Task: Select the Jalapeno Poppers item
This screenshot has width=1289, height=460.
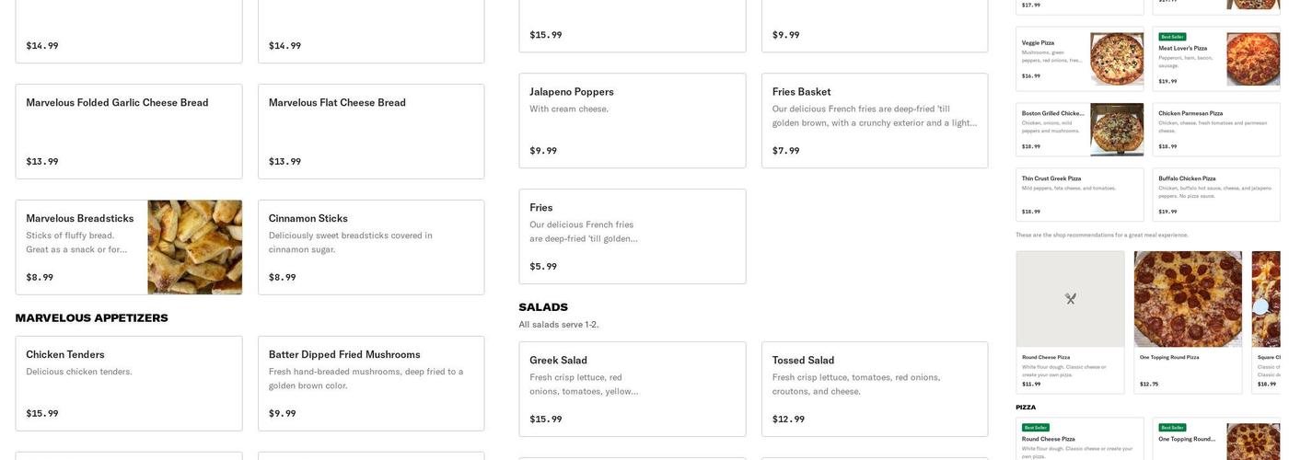Action: click(x=632, y=121)
